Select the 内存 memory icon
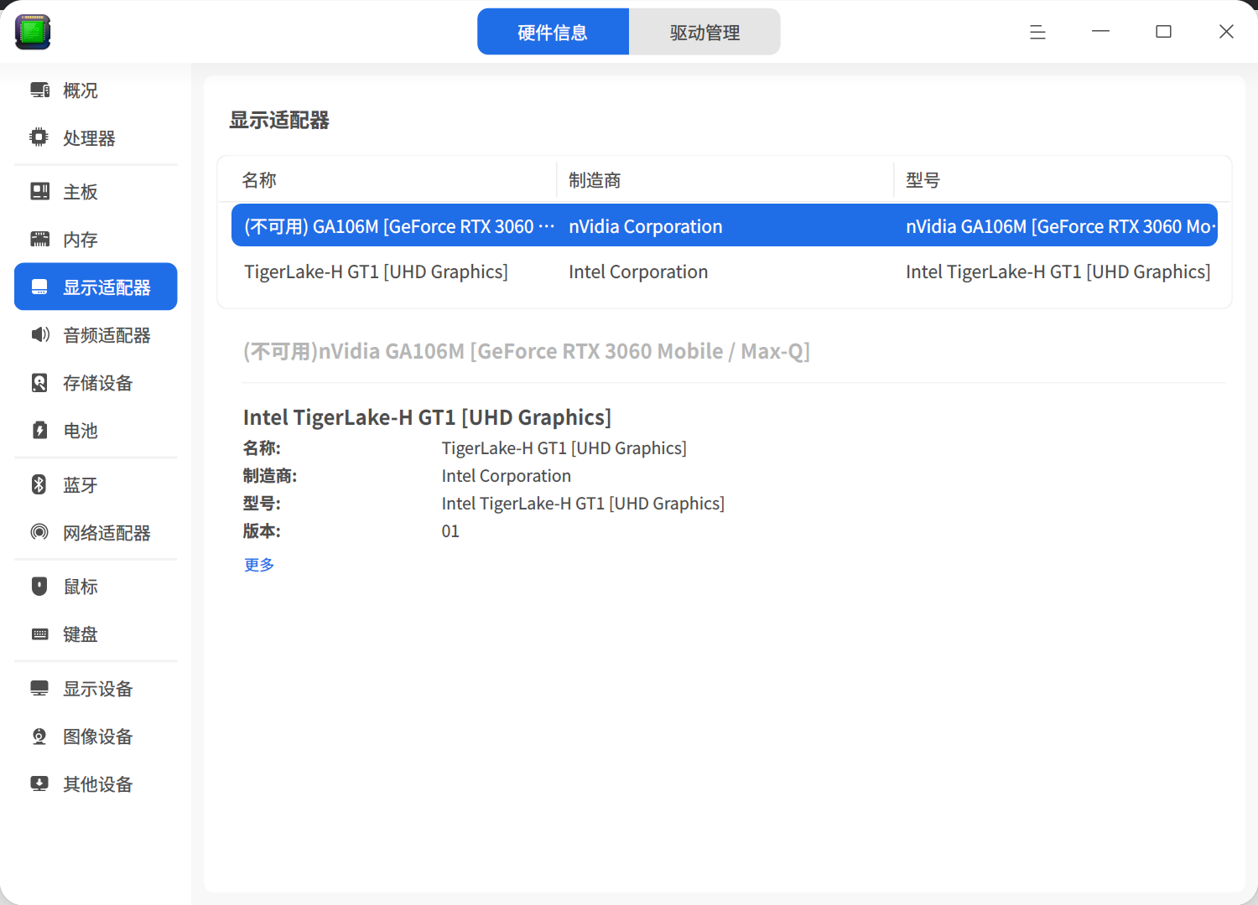This screenshot has height=905, width=1258. (39, 240)
